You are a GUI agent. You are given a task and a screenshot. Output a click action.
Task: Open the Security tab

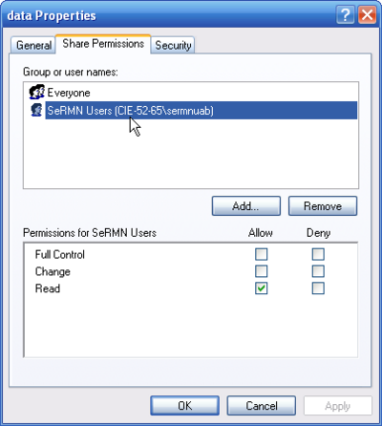[x=173, y=45]
